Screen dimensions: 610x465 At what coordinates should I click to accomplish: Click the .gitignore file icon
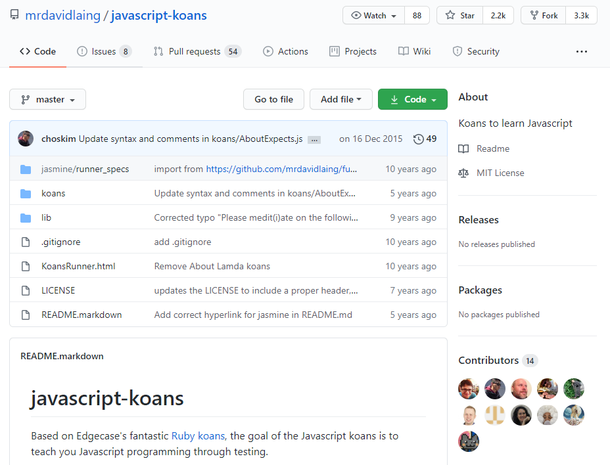[x=26, y=242]
